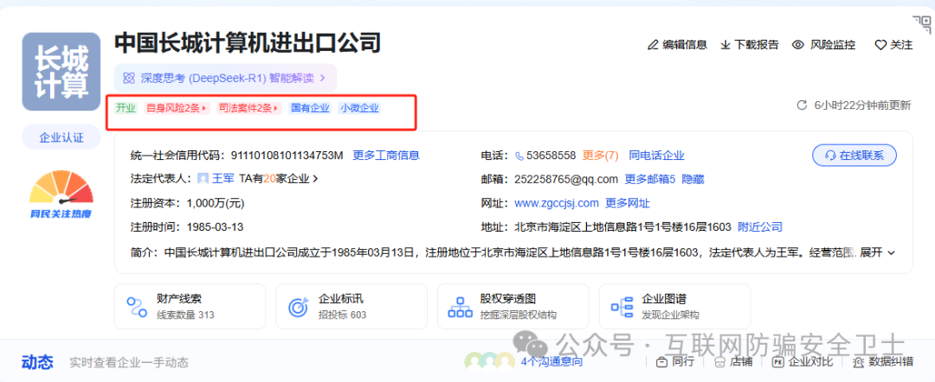The width and height of the screenshot is (935, 382).
Task: Click 隐藏 next to email
Action: (693, 179)
